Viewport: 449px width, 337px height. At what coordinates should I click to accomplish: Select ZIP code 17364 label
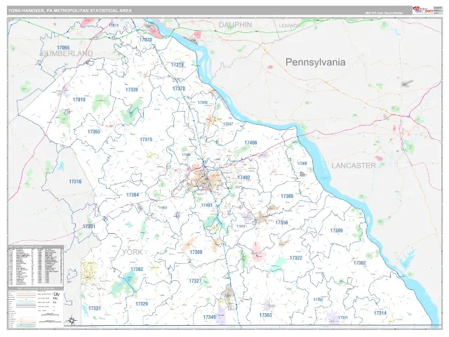133,195
